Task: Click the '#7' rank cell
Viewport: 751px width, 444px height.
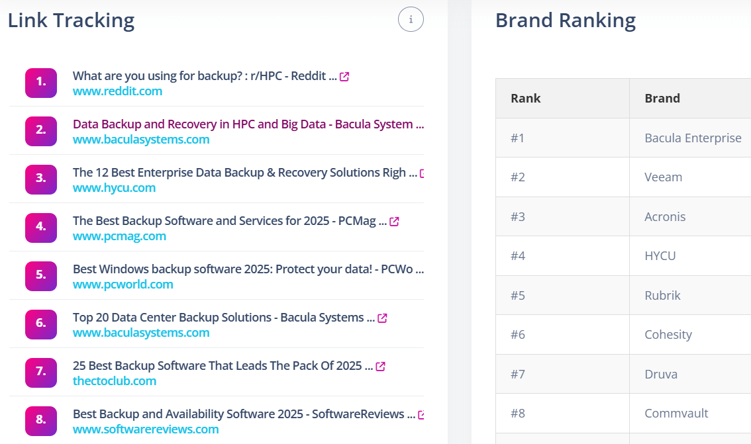Action: [x=562, y=374]
